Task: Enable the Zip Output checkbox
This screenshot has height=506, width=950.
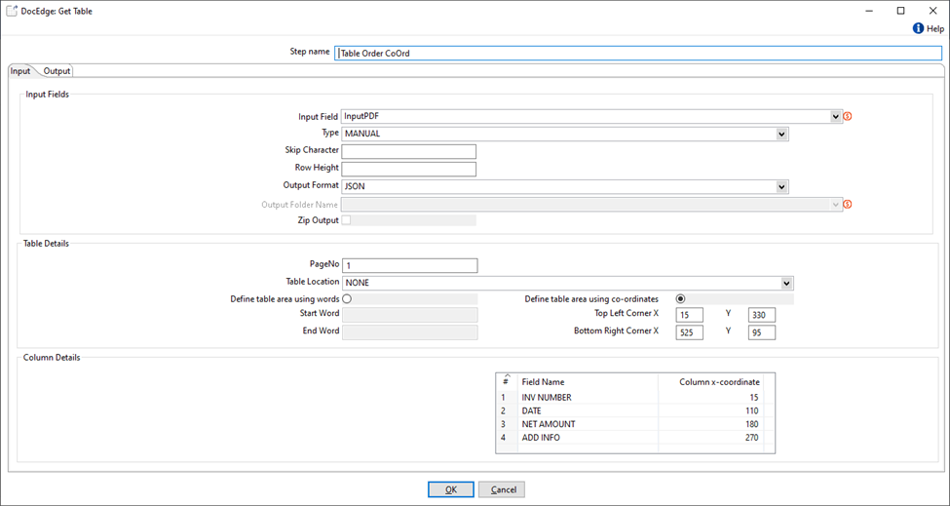Action: coord(346,220)
